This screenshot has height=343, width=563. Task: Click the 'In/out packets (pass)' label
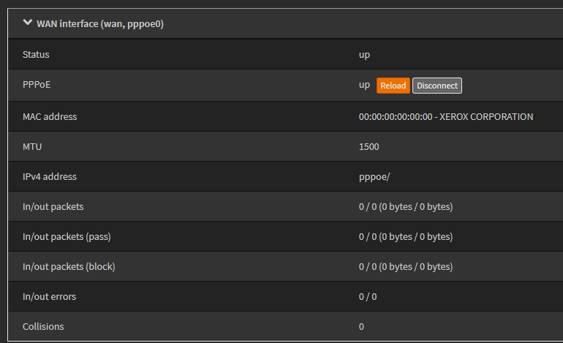(67, 236)
